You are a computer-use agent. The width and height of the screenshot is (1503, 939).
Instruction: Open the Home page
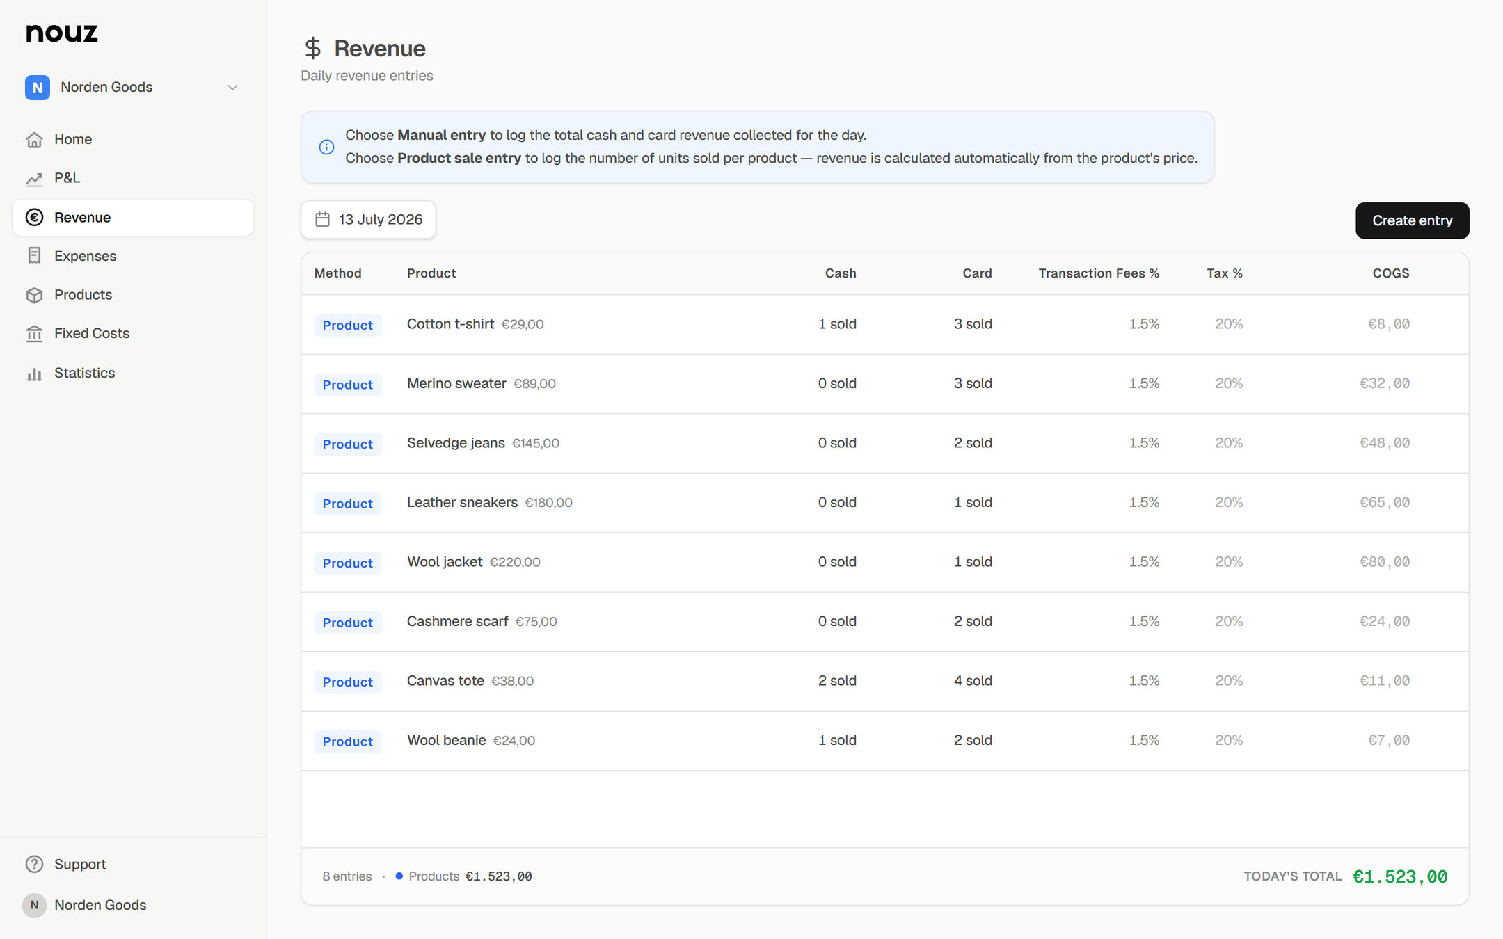[132, 140]
